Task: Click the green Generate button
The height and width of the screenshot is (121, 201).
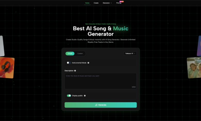Action: point(100,105)
